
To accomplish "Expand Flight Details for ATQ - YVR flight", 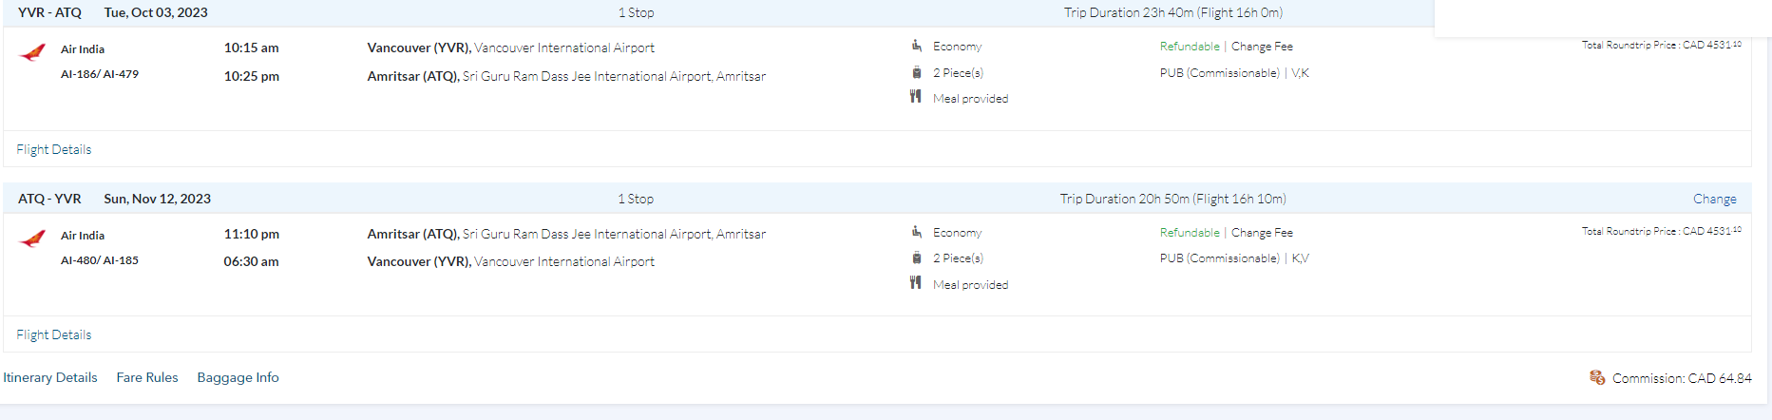I will 54,334.
